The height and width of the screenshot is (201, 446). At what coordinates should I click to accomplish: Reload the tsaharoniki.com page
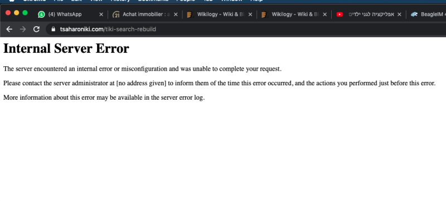(x=36, y=30)
